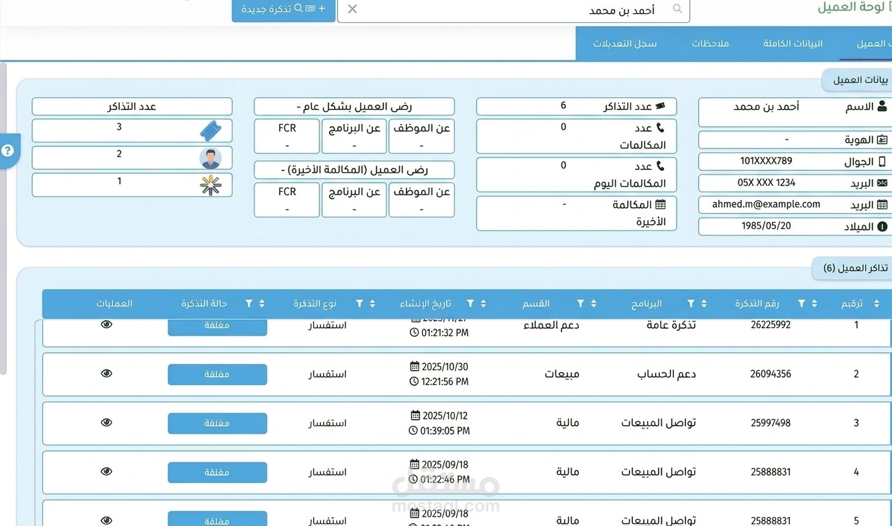The width and height of the screenshot is (892, 526).
Task: Click the birth date 1985/05/20
Action: (766, 226)
